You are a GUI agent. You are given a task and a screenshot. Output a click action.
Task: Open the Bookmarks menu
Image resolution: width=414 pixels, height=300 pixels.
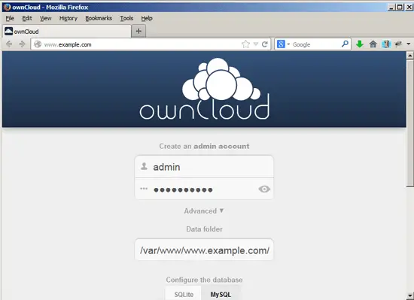pos(99,18)
